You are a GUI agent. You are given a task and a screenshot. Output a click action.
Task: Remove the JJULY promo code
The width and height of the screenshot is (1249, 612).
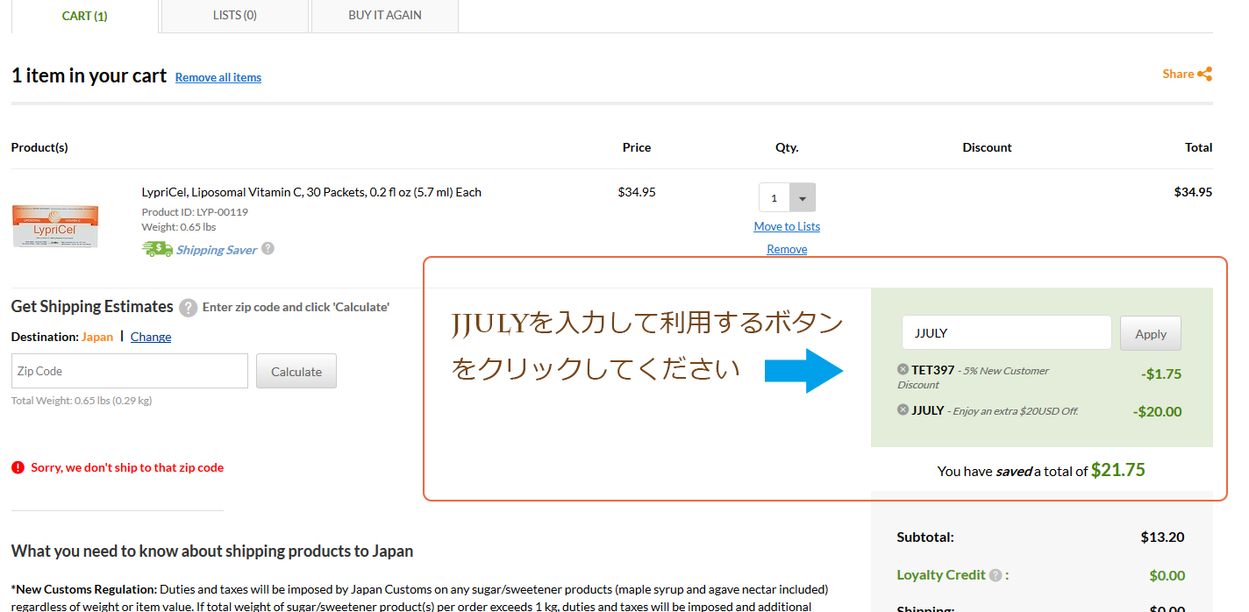coord(903,409)
